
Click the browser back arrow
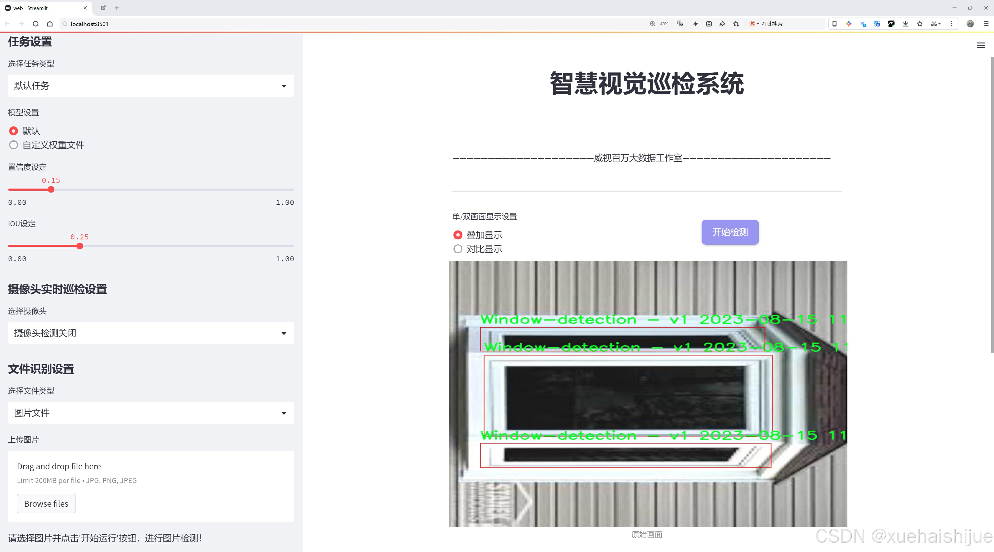[7, 23]
